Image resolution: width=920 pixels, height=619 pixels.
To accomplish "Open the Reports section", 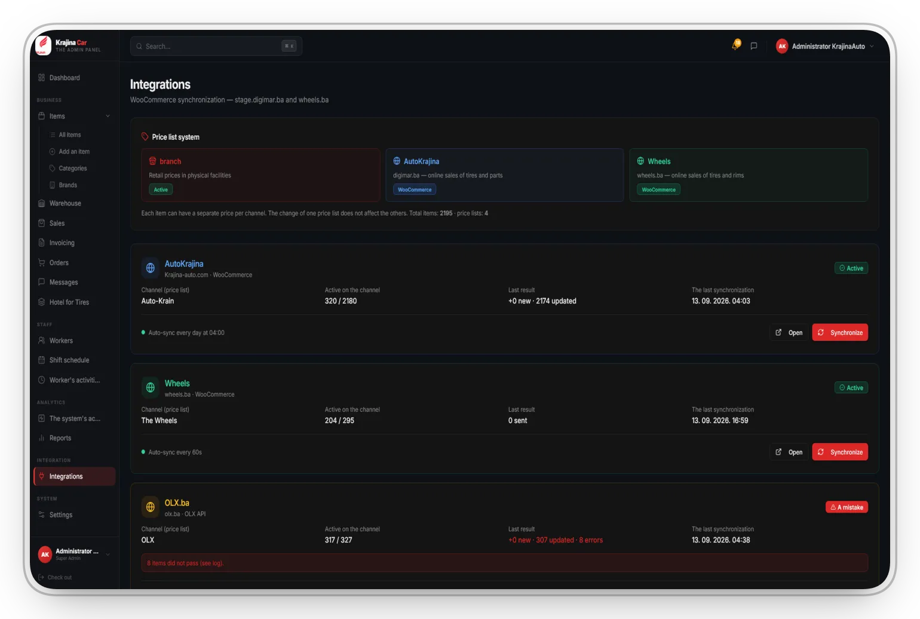I will (x=60, y=438).
